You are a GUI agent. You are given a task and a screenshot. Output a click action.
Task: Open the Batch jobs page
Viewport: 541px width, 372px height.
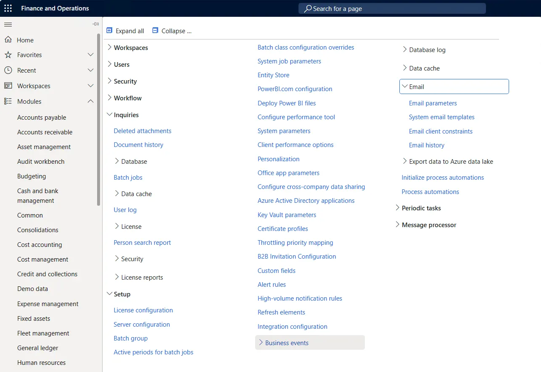pos(128,177)
